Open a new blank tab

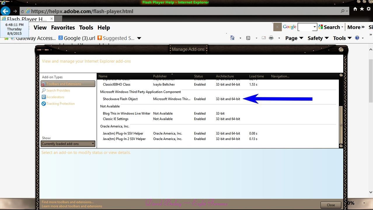click(59, 19)
